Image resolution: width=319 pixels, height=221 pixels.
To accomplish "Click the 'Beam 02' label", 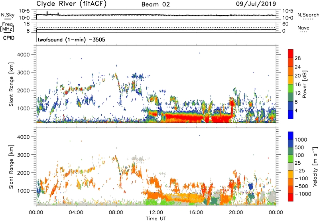I will [x=156, y=4].
